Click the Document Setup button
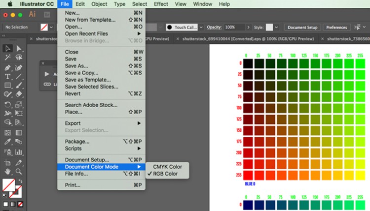 (x=302, y=28)
